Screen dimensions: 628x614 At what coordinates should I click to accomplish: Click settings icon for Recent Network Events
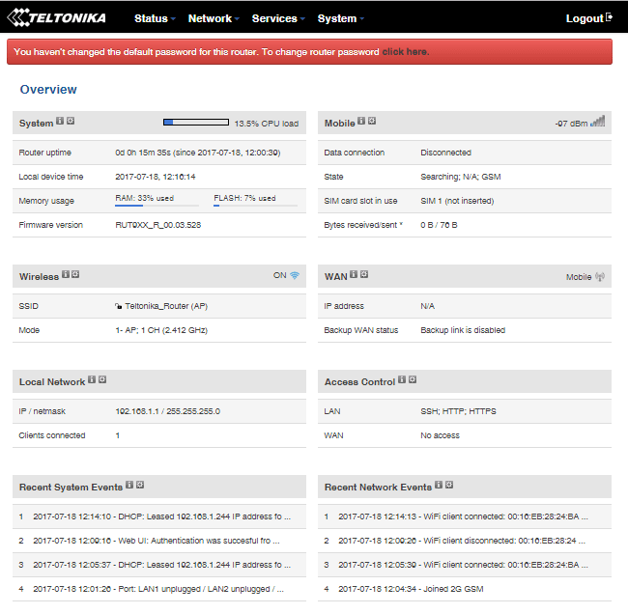[449, 486]
